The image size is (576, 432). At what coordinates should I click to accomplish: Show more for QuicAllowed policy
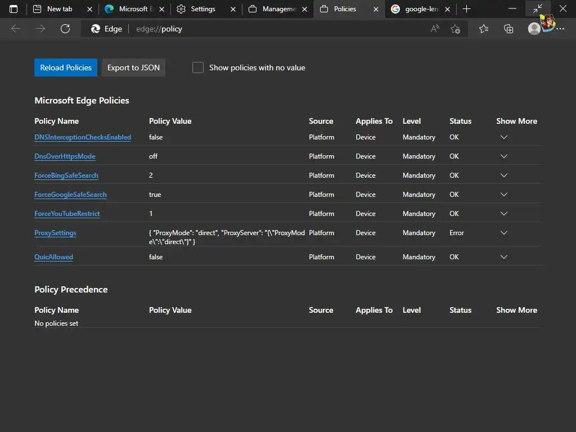tap(504, 257)
